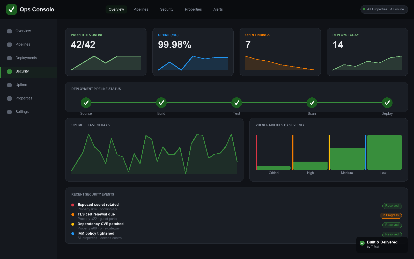This screenshot has height=259, width=414.
Task: Click blue dot beside IAM policy tightened
Action: coord(73,234)
